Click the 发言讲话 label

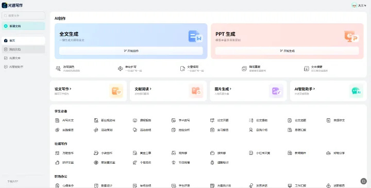pyautogui.click(x=262, y=185)
